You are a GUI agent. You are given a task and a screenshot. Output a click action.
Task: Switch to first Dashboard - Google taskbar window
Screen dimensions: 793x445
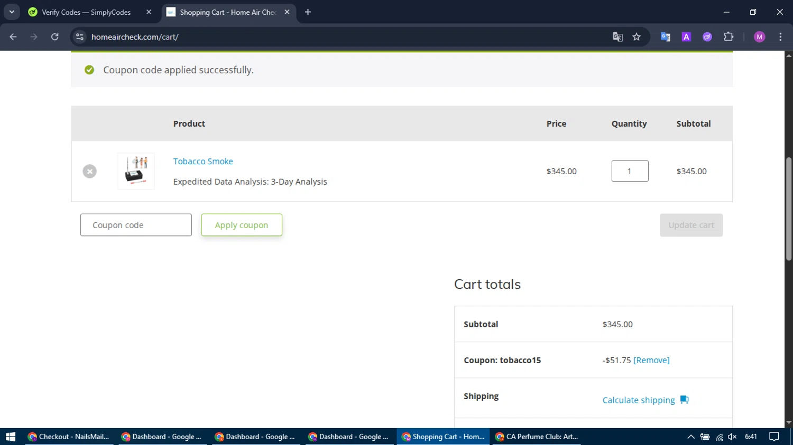pos(163,437)
